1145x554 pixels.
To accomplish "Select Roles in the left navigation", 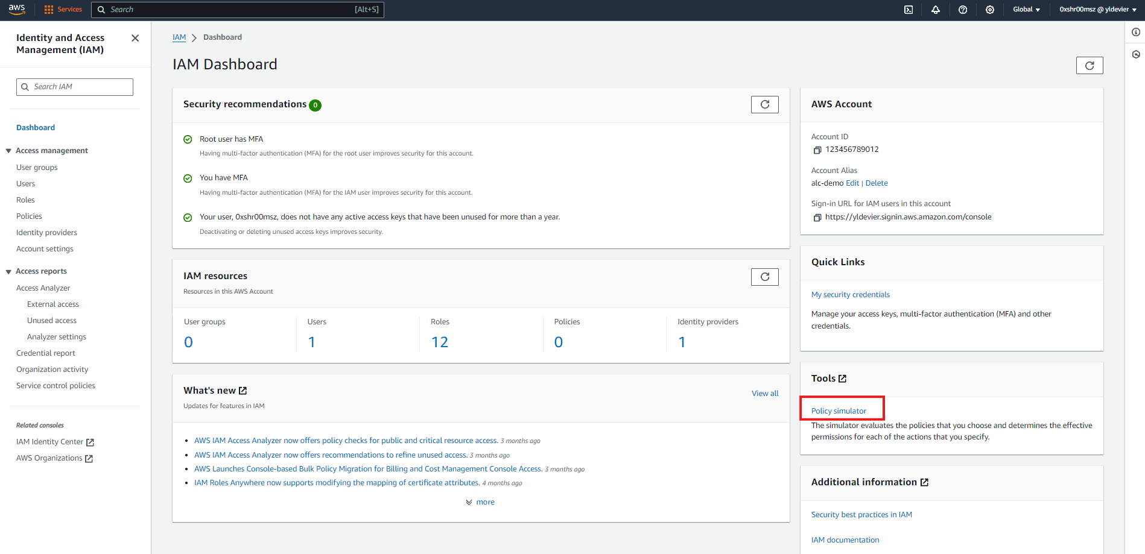I will (x=25, y=200).
